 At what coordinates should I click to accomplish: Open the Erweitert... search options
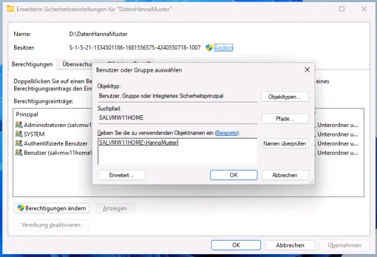(x=121, y=175)
